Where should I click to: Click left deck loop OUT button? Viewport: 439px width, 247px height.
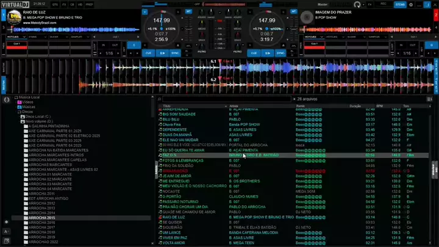[115, 45]
